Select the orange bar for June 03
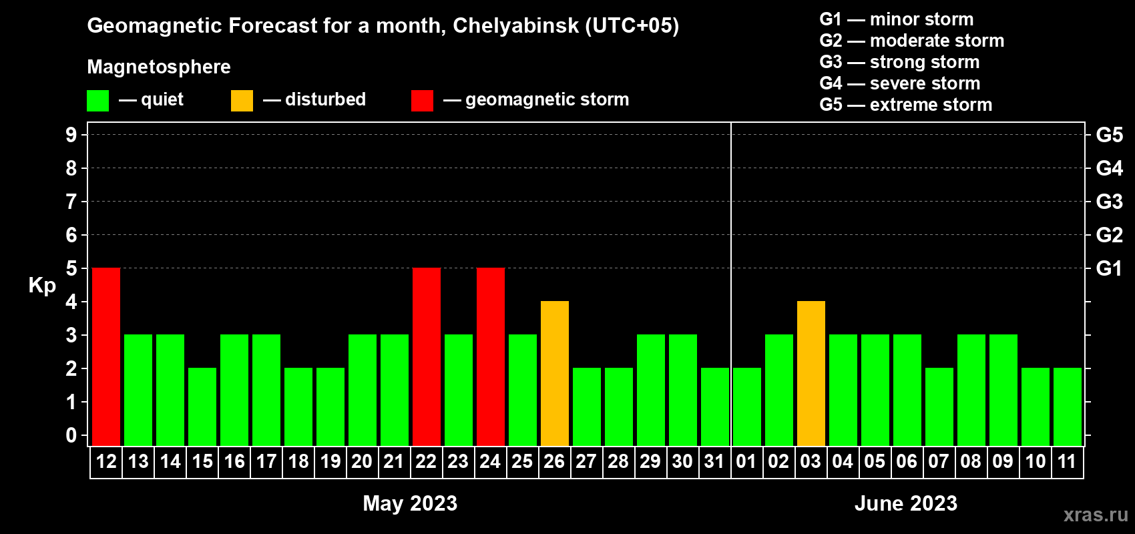This screenshot has width=1135, height=534. [811, 373]
